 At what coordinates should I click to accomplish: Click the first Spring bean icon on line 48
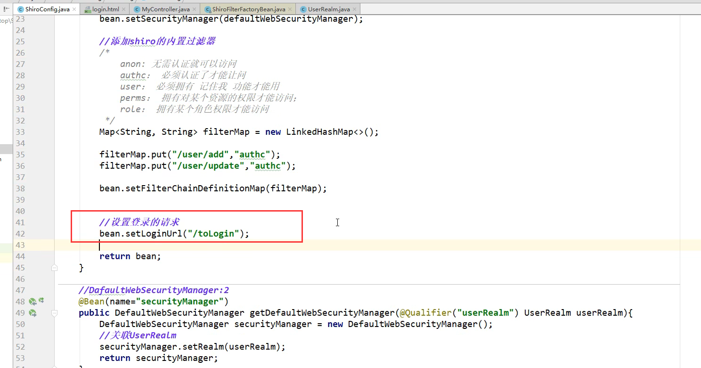tap(32, 302)
